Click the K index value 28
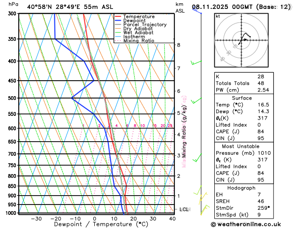295x228 pixels. pos(261,76)
